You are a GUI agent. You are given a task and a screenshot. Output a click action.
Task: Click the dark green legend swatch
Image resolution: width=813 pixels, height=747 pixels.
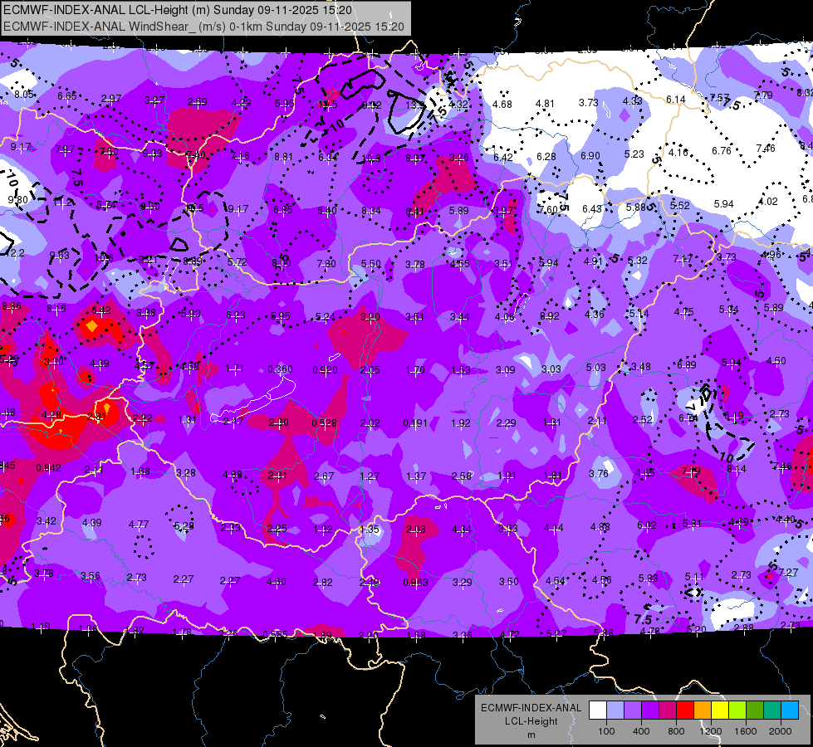[x=755, y=710]
